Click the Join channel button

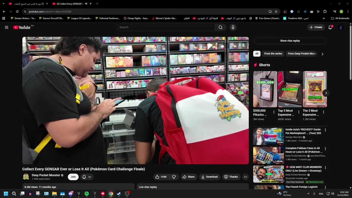coord(73,177)
